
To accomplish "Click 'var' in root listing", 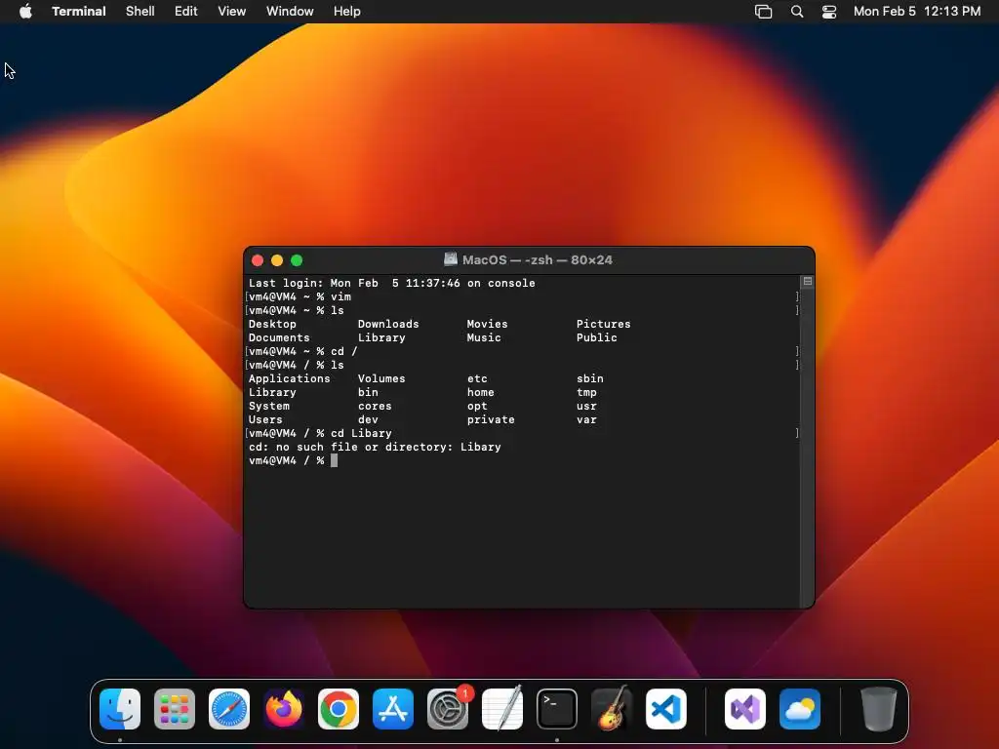I will [x=586, y=419].
